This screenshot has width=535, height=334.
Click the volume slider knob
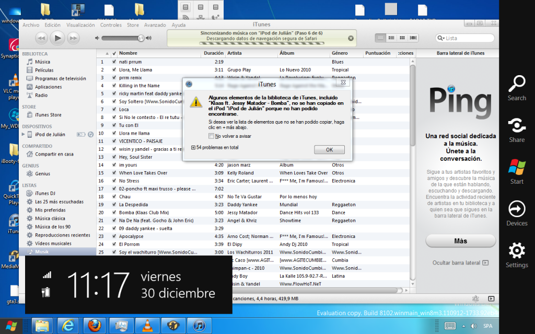141,38
